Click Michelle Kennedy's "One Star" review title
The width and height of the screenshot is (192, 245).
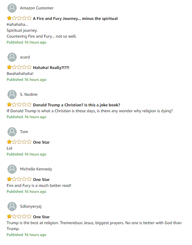coord(41,180)
